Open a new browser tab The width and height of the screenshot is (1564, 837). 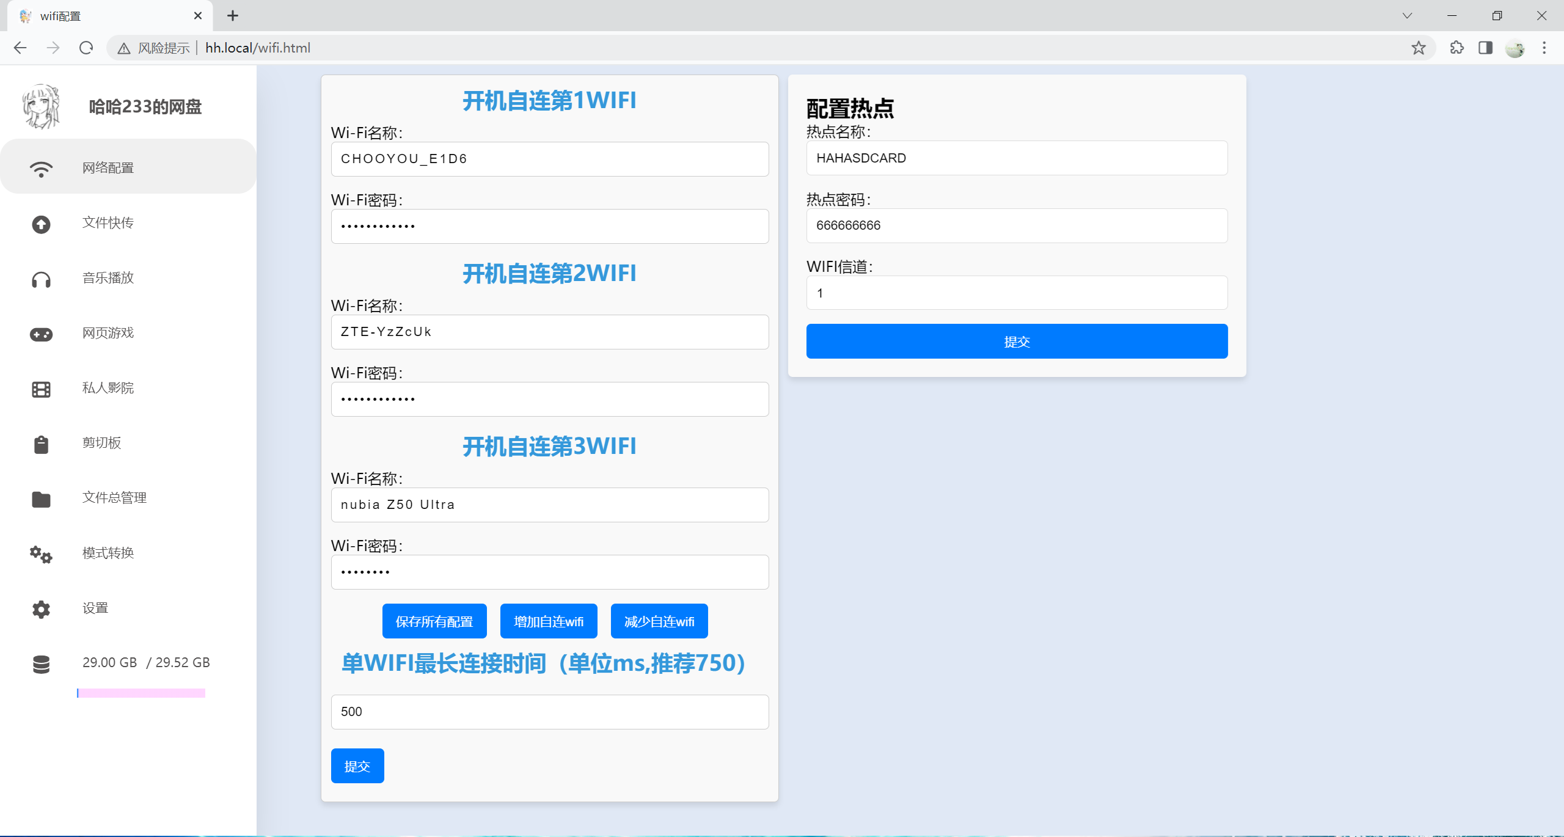[x=233, y=16]
